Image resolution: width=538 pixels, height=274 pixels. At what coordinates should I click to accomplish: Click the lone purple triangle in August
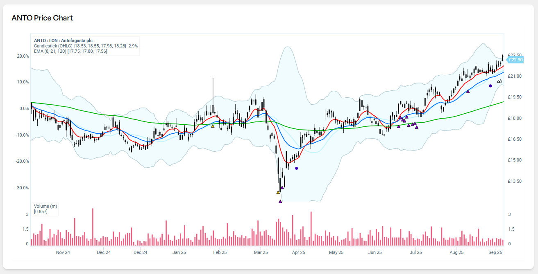click(468, 91)
